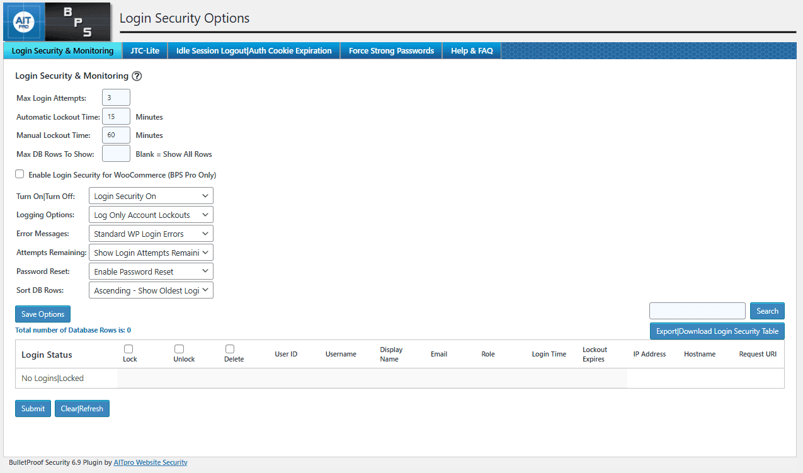Click the Save Options button

43,314
